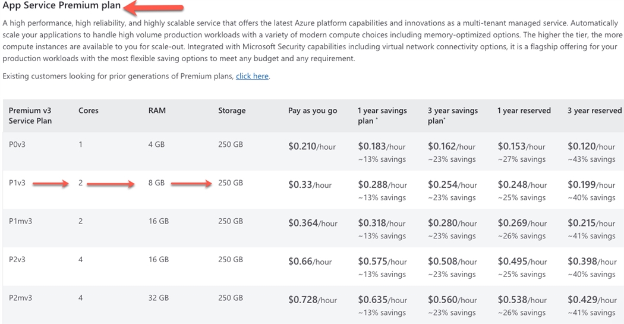Select the Premium v3 Service Plan column header
The height and width of the screenshot is (324, 624).
pos(30,116)
